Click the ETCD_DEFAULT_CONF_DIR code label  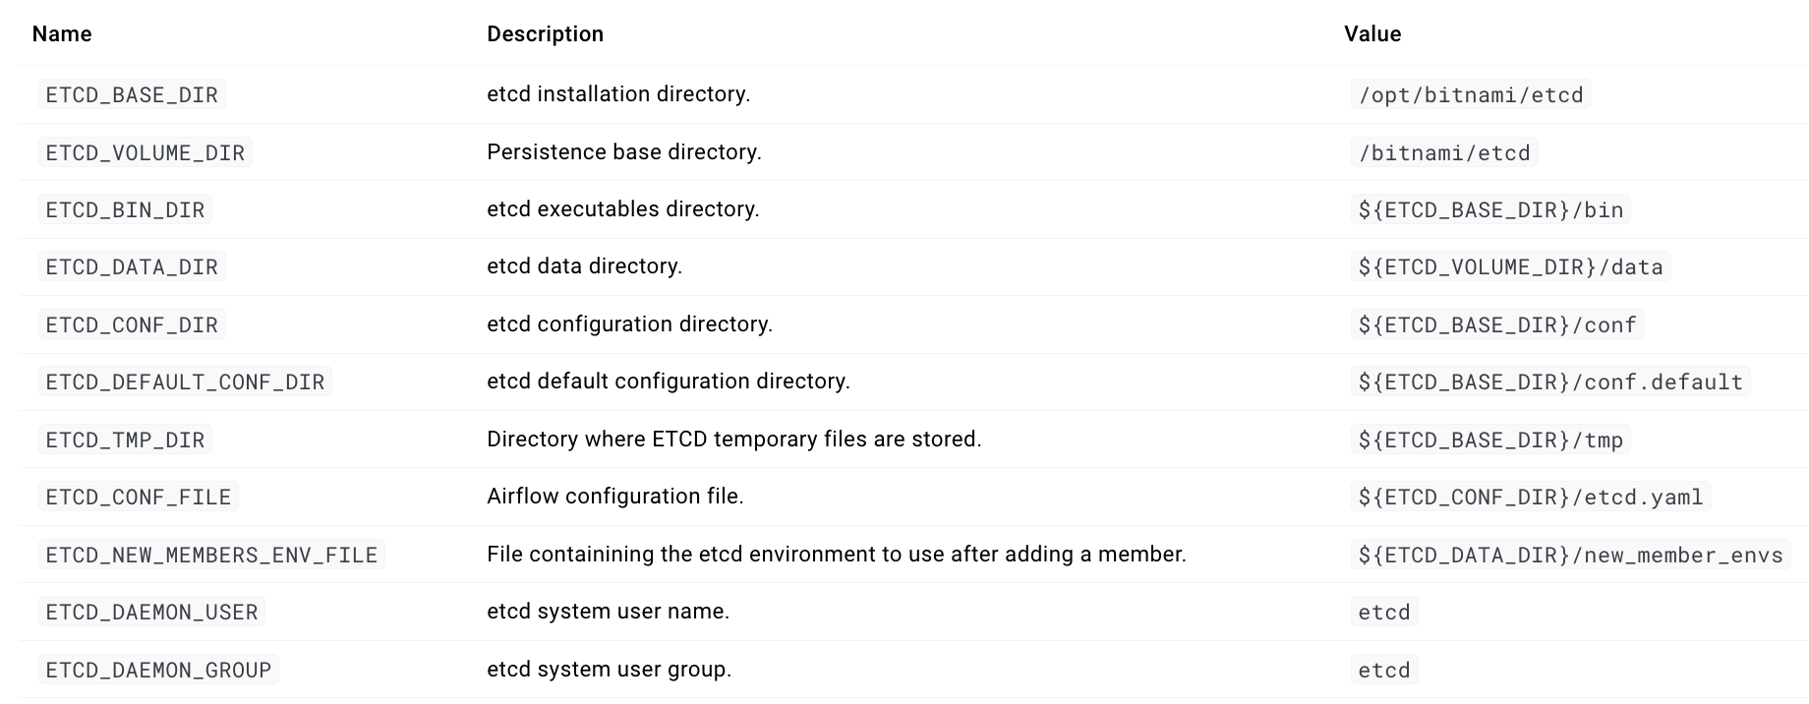(x=185, y=382)
